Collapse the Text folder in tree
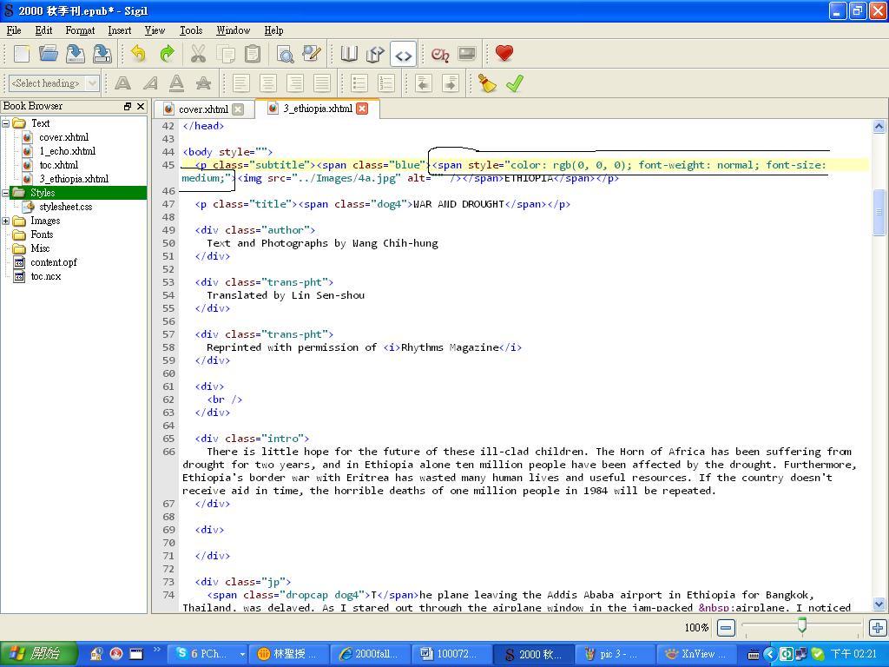889x667 pixels. click(6, 123)
